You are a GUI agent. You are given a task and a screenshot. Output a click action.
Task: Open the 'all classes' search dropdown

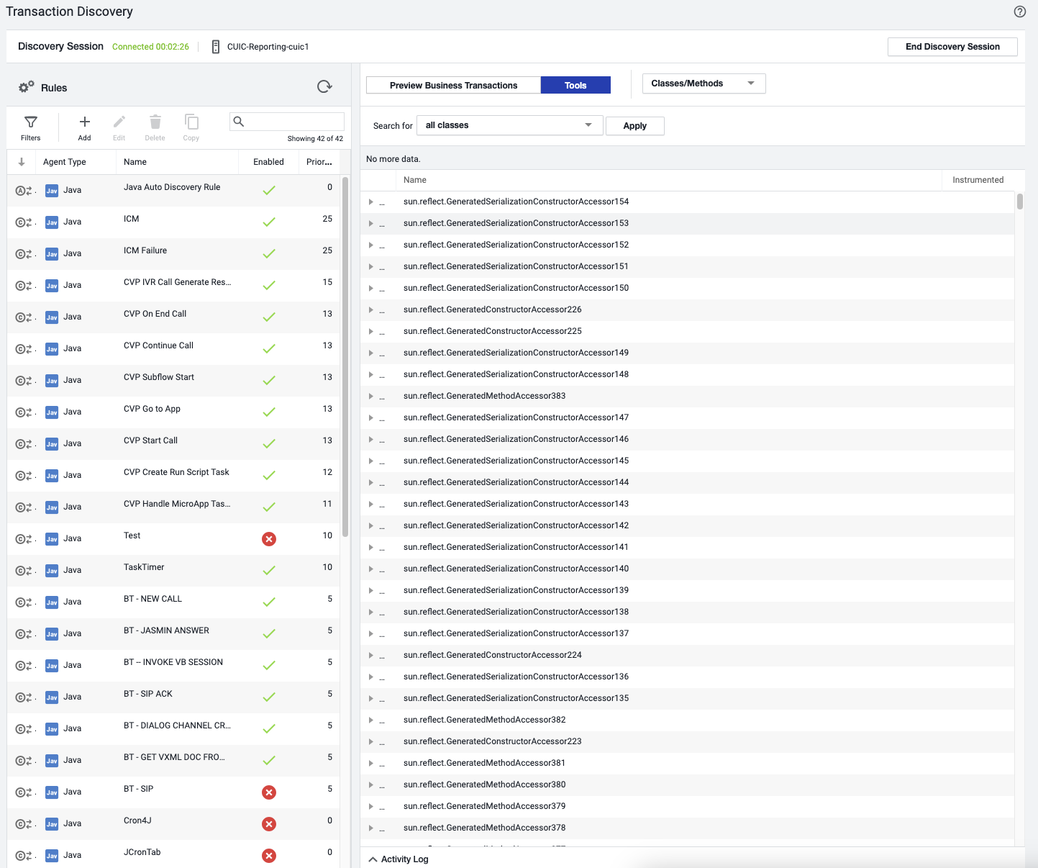click(x=509, y=125)
